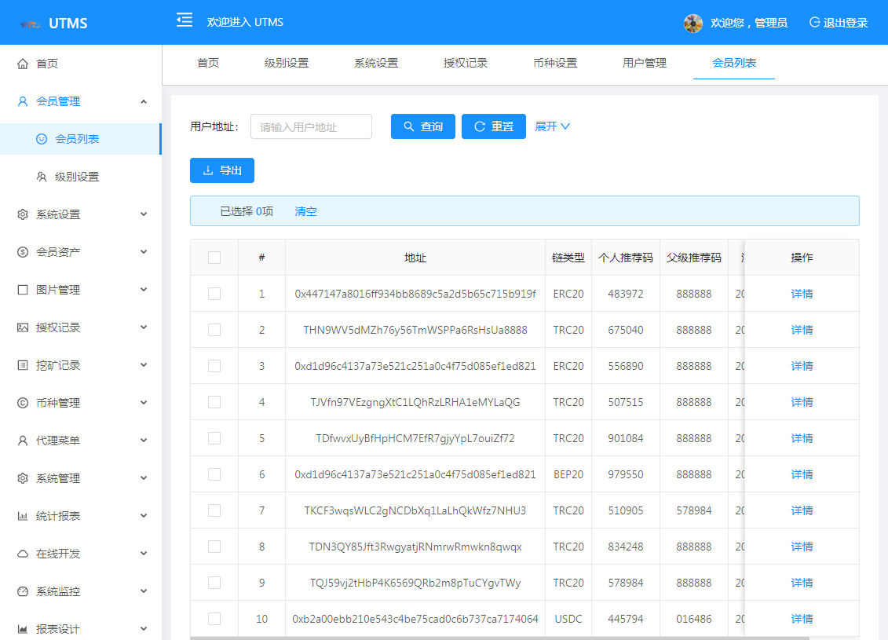Click the dashboard icon beside 系统监控
The image size is (888, 640).
pos(23,591)
